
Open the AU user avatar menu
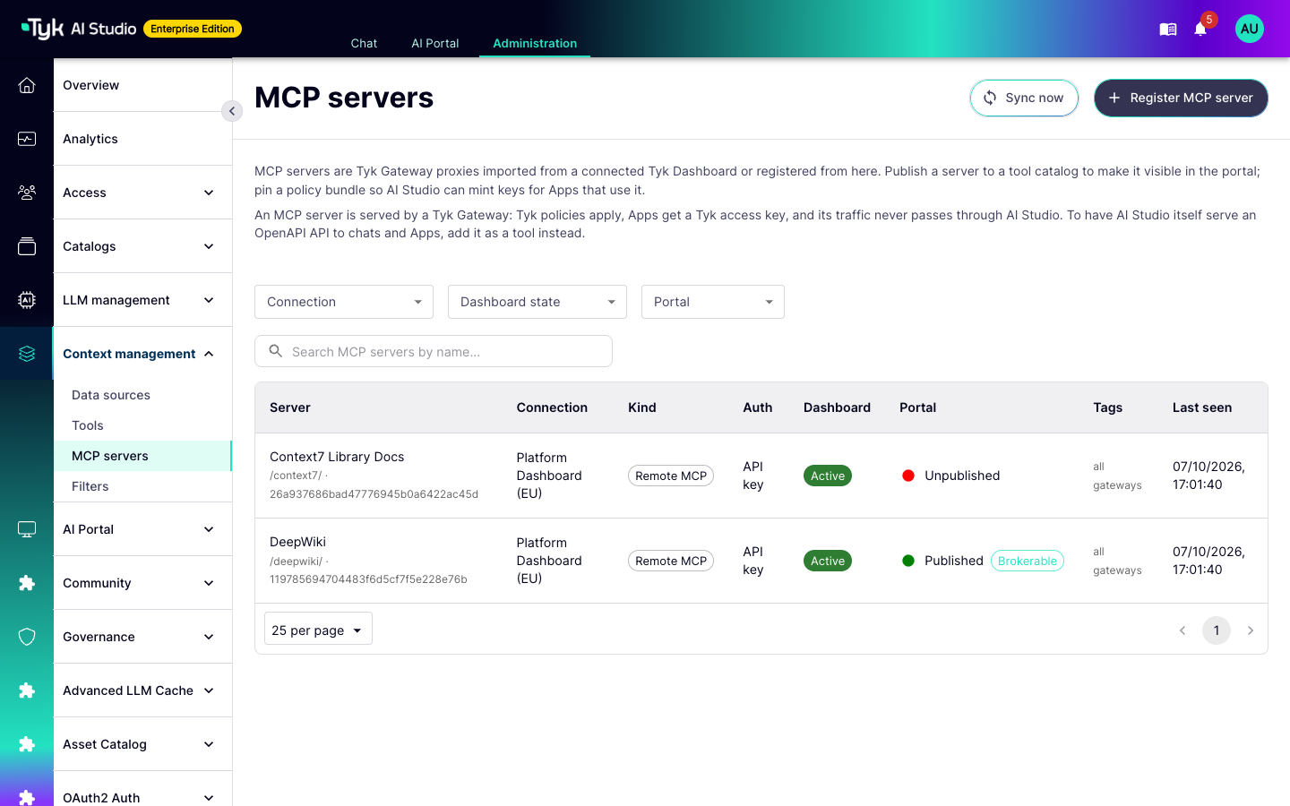click(1250, 29)
